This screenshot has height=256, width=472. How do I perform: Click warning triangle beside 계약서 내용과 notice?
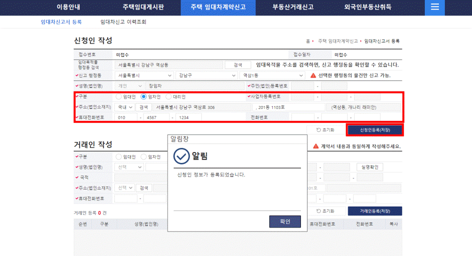[x=316, y=146]
